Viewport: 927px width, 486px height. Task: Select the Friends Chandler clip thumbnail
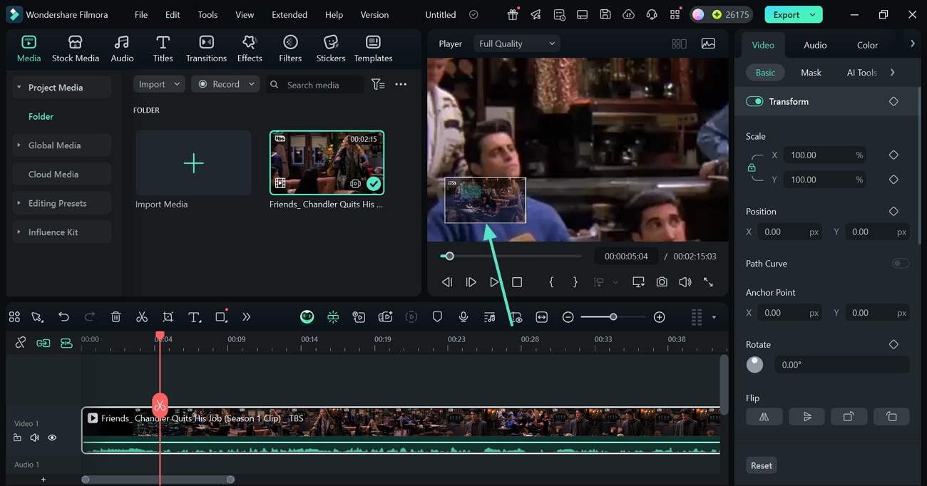[x=327, y=162]
